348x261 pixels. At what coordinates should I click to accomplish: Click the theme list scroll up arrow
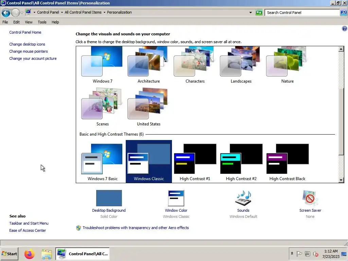coord(341,49)
